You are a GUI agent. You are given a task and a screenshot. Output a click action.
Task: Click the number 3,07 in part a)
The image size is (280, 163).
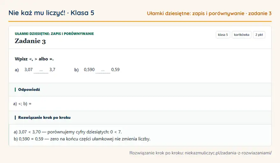pos(29,70)
